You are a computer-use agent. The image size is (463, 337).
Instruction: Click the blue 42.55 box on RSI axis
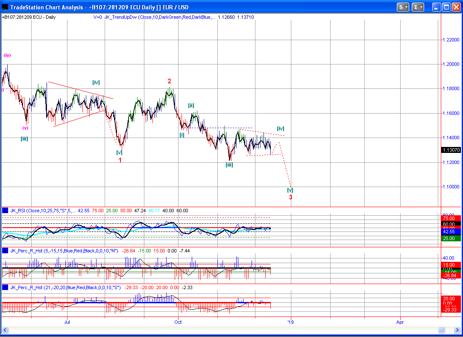[x=451, y=232]
